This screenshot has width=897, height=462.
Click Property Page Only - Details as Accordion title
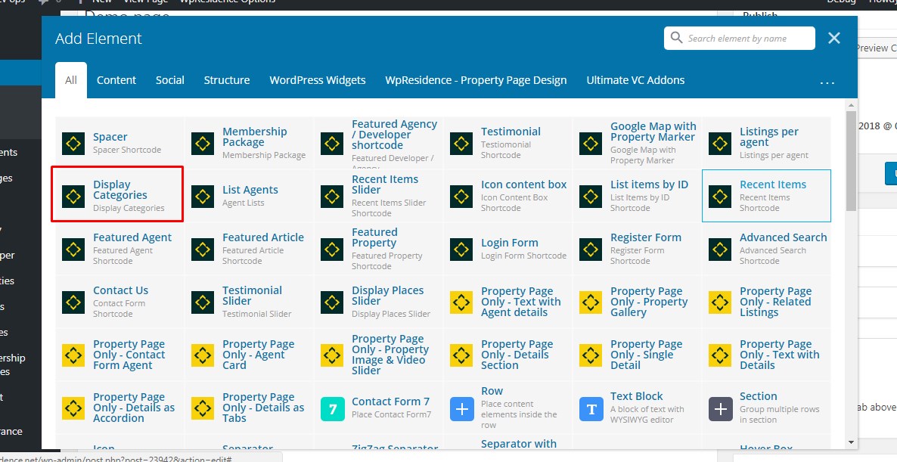click(x=134, y=408)
